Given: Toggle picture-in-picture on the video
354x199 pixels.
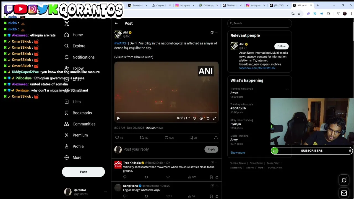Looking at the screenshot, I should (x=208, y=118).
